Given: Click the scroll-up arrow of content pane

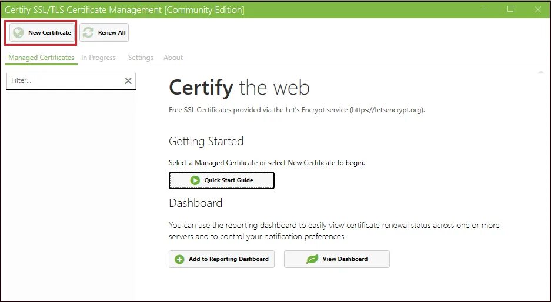Looking at the screenshot, I should pos(540,72).
